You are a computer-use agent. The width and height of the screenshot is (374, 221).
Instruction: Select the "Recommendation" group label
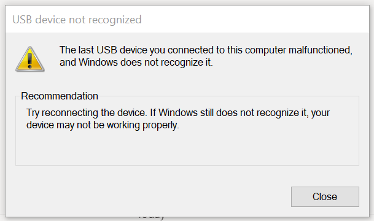(x=60, y=96)
